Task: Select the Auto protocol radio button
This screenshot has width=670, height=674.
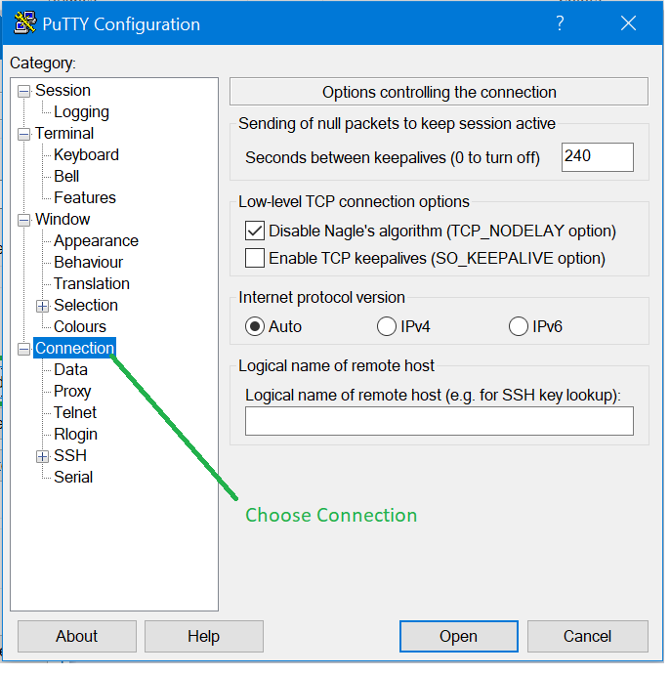Action: pos(256,327)
